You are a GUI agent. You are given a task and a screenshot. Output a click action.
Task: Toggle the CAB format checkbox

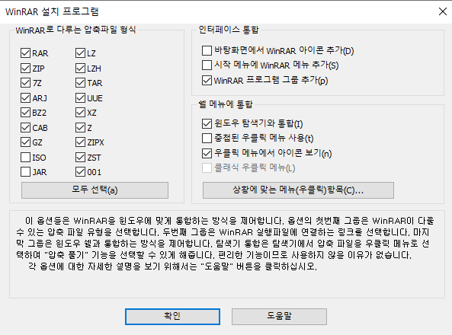(x=25, y=128)
